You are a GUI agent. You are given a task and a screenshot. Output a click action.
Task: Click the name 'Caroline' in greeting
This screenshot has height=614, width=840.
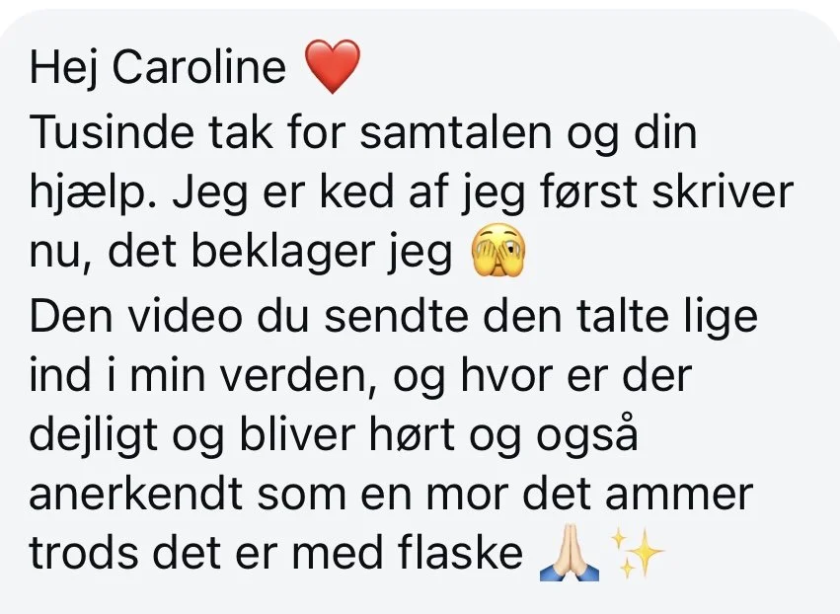pos(198,67)
